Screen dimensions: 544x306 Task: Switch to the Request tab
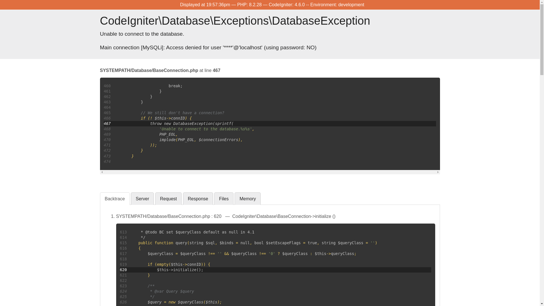coord(168,199)
